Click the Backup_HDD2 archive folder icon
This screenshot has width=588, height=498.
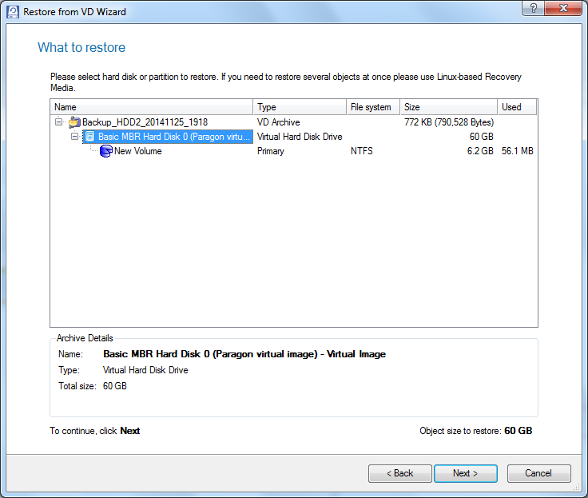74,122
